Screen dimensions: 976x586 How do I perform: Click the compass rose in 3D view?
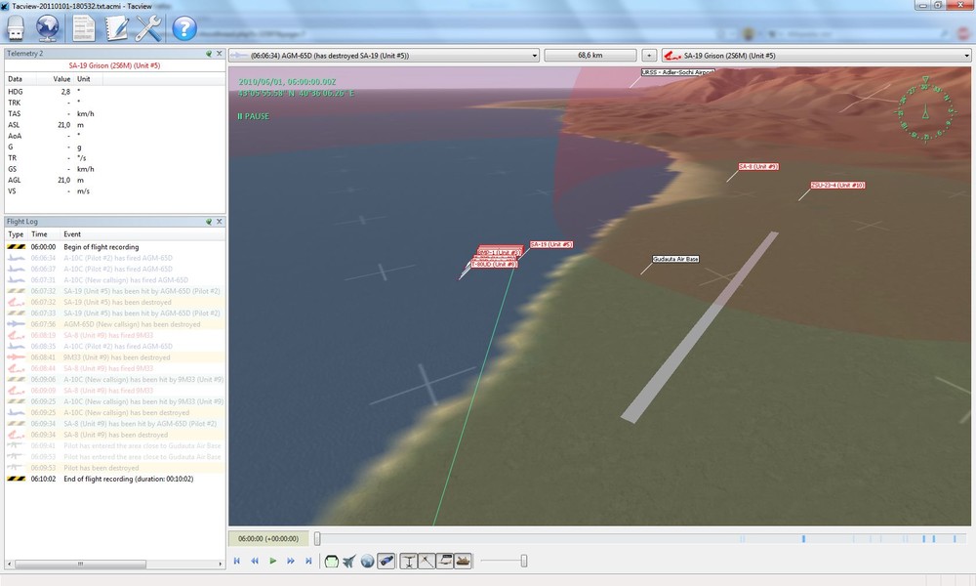pos(925,110)
